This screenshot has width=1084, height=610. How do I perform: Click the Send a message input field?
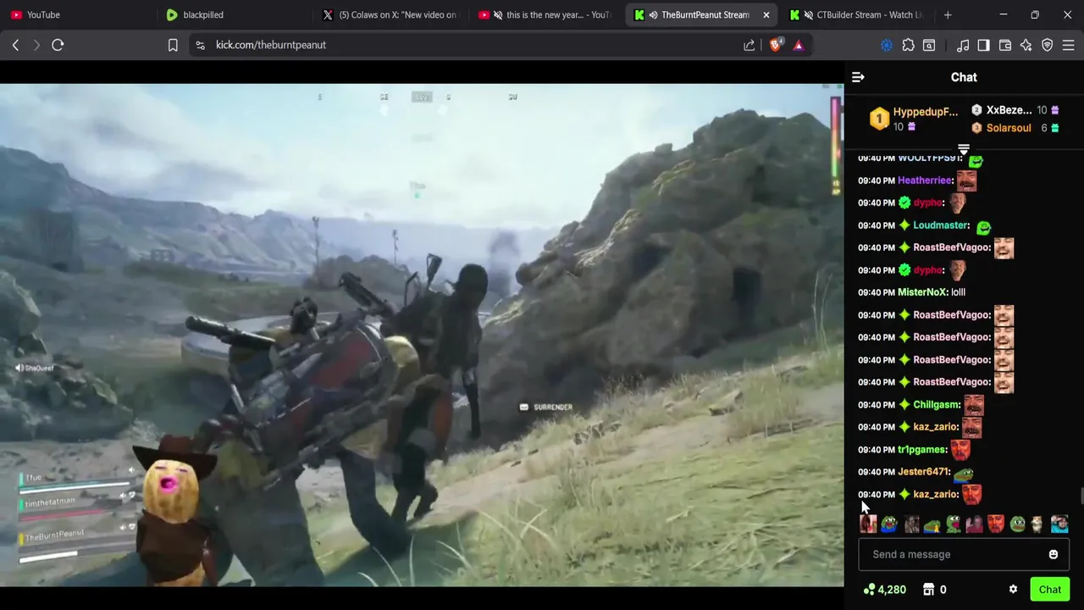tap(964, 554)
